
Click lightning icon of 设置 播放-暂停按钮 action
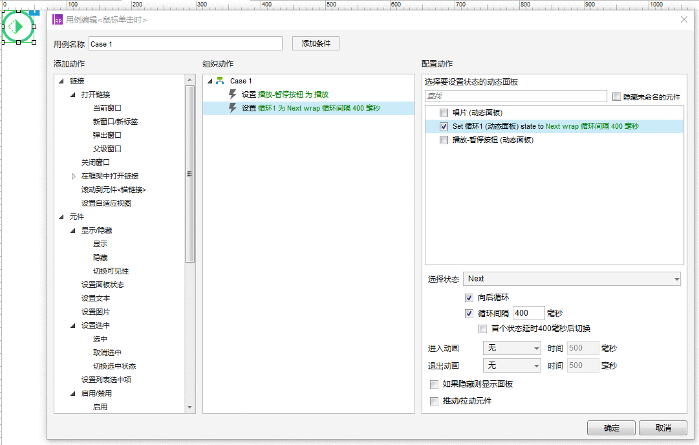[233, 94]
